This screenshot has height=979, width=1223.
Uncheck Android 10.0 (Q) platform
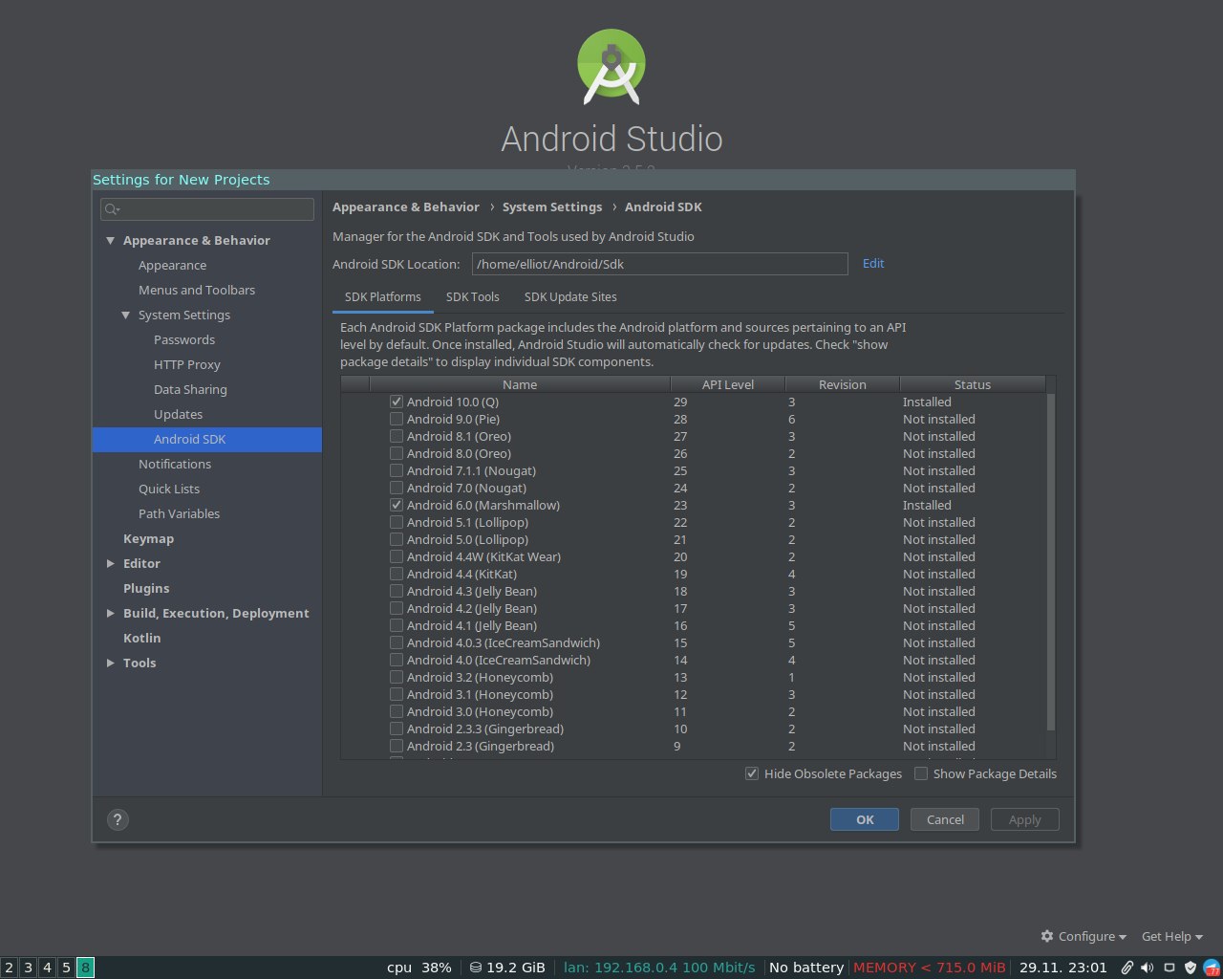[397, 402]
